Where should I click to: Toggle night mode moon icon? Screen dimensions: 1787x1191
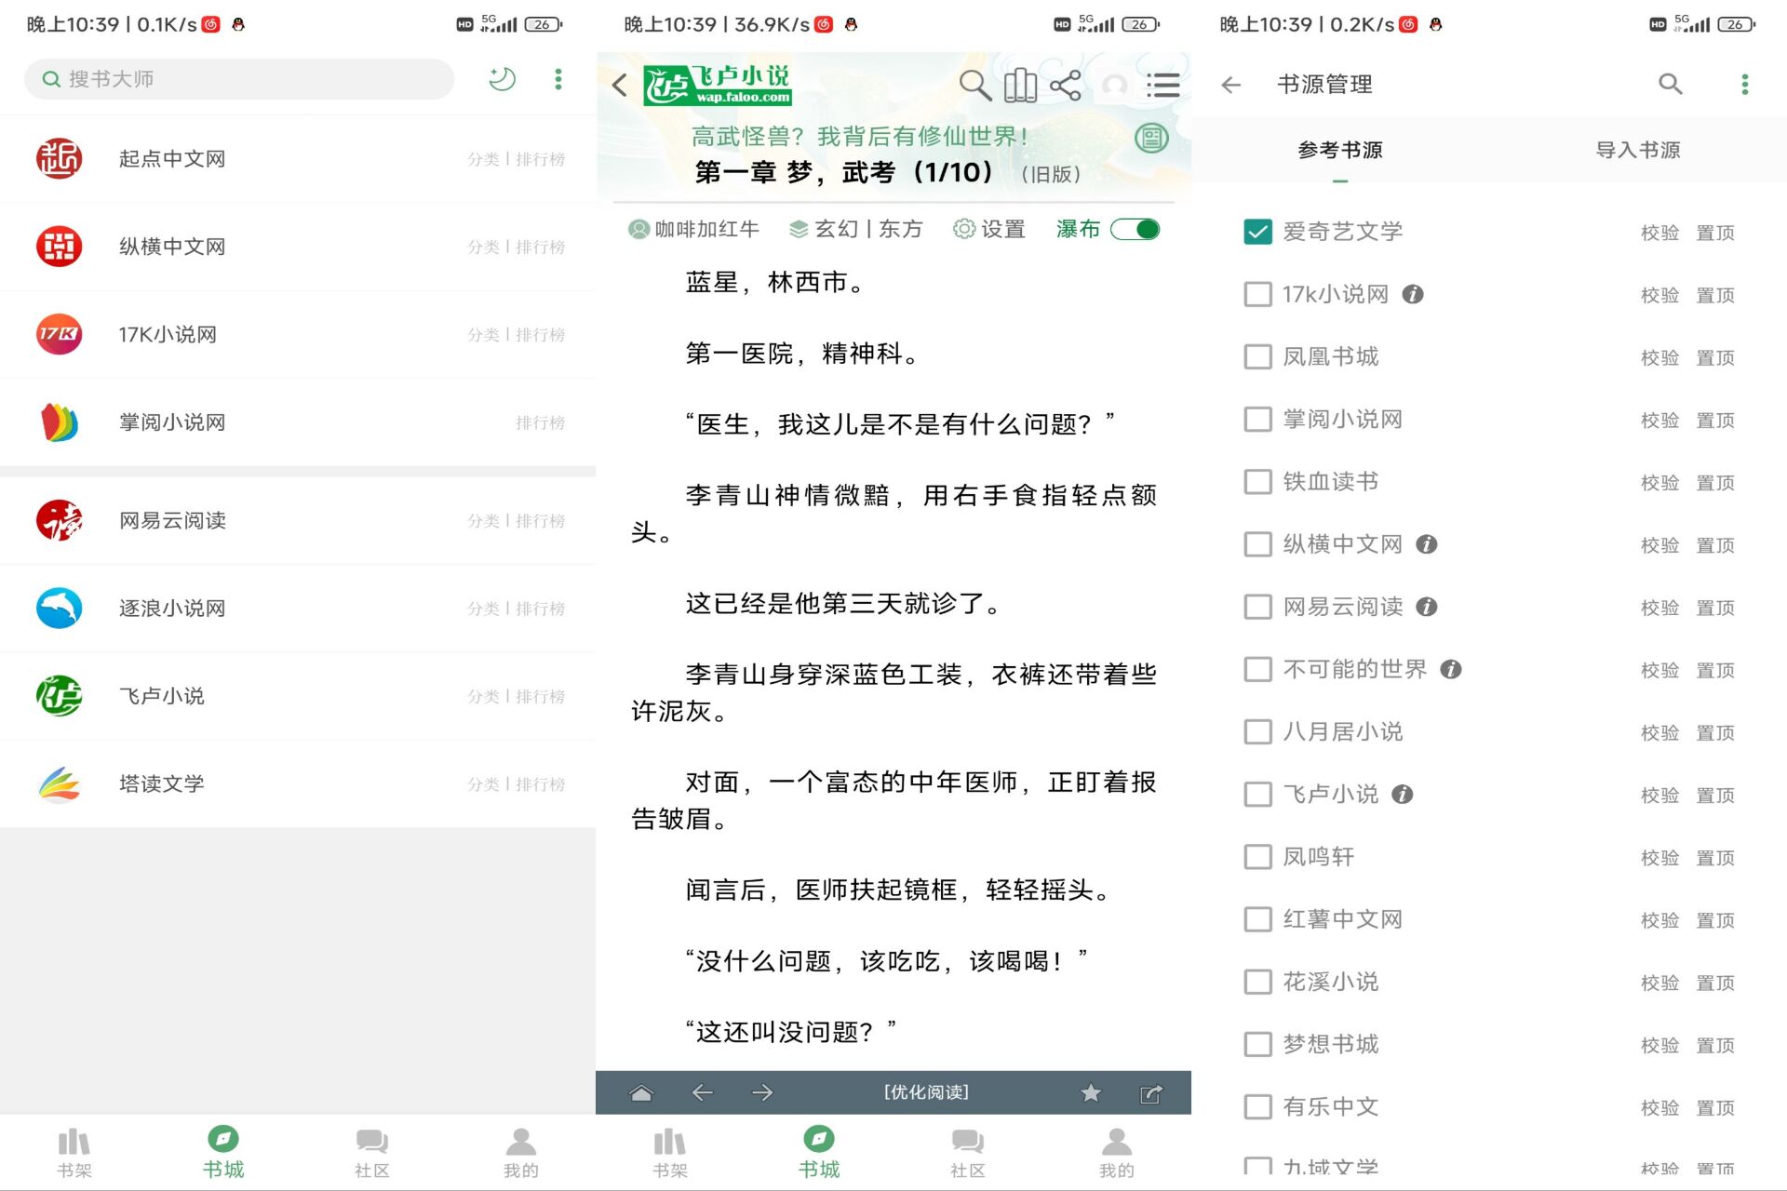coord(502,79)
